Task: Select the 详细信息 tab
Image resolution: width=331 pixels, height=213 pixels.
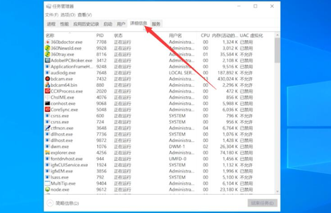Action: click(138, 23)
